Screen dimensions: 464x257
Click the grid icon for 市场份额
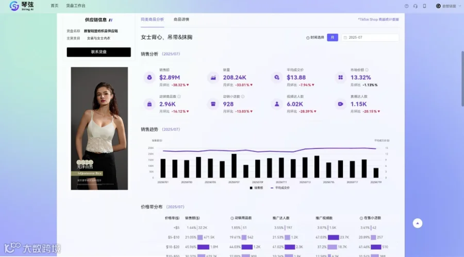[341, 77]
